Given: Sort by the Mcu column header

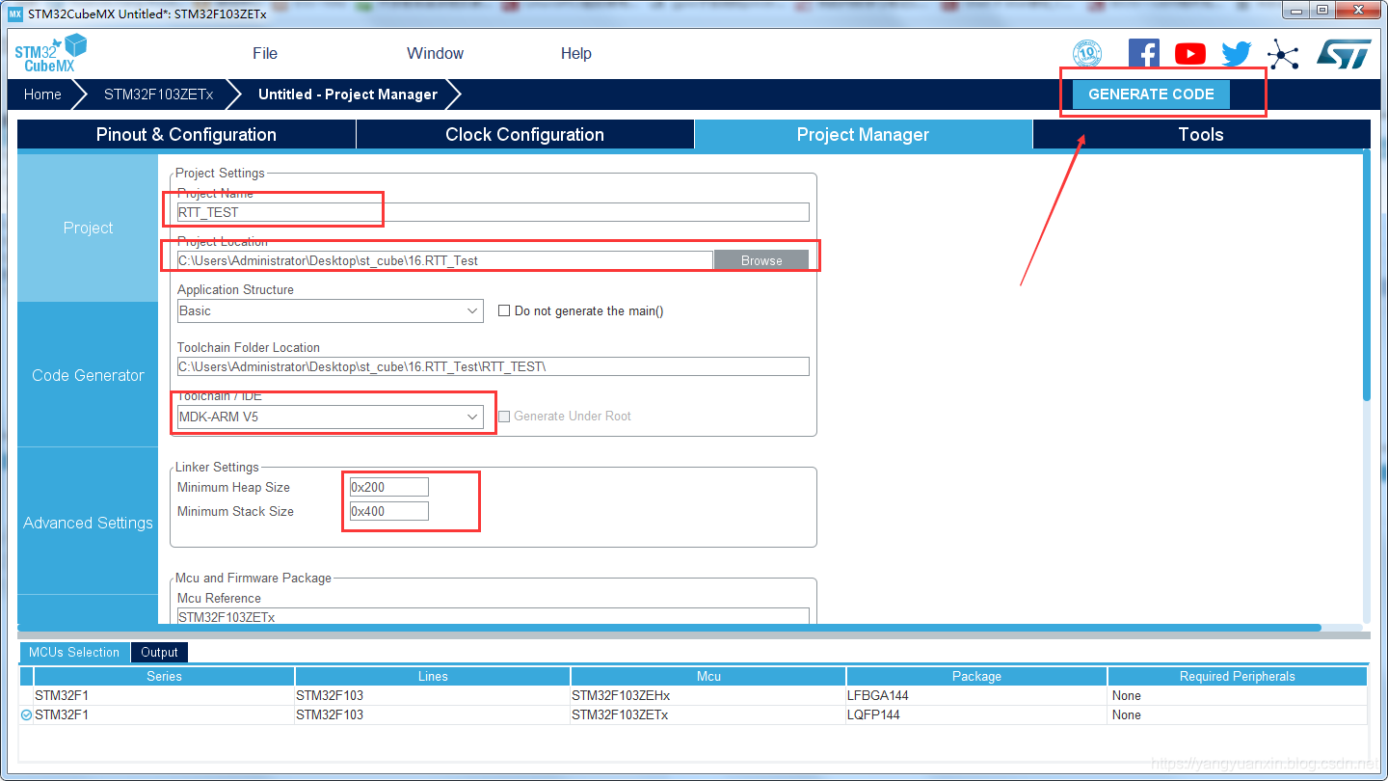Looking at the screenshot, I should (708, 676).
